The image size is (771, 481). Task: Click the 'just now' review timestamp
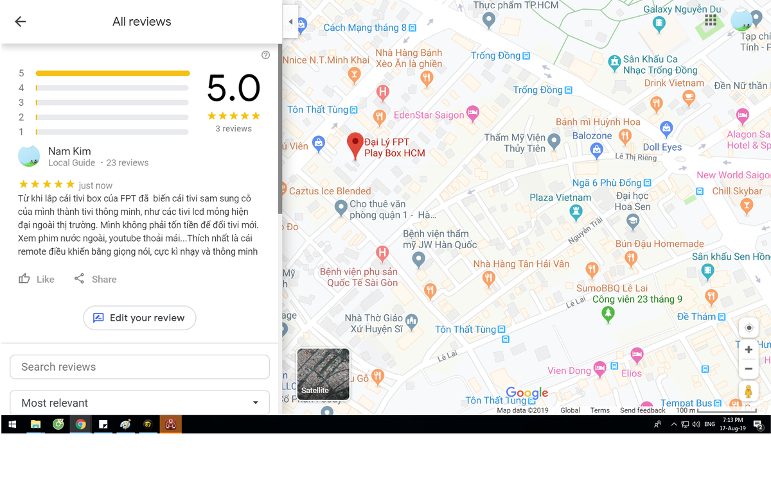pyautogui.click(x=96, y=185)
